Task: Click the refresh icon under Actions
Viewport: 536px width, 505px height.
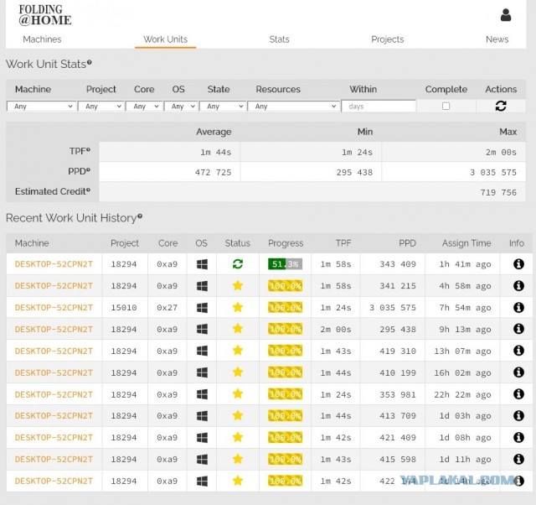Action: (501, 106)
